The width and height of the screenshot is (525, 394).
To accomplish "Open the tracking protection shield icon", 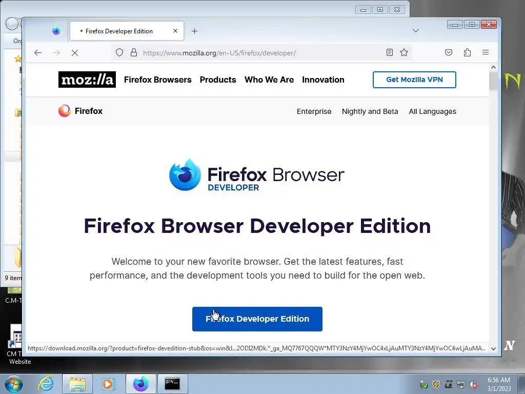I will tap(119, 53).
